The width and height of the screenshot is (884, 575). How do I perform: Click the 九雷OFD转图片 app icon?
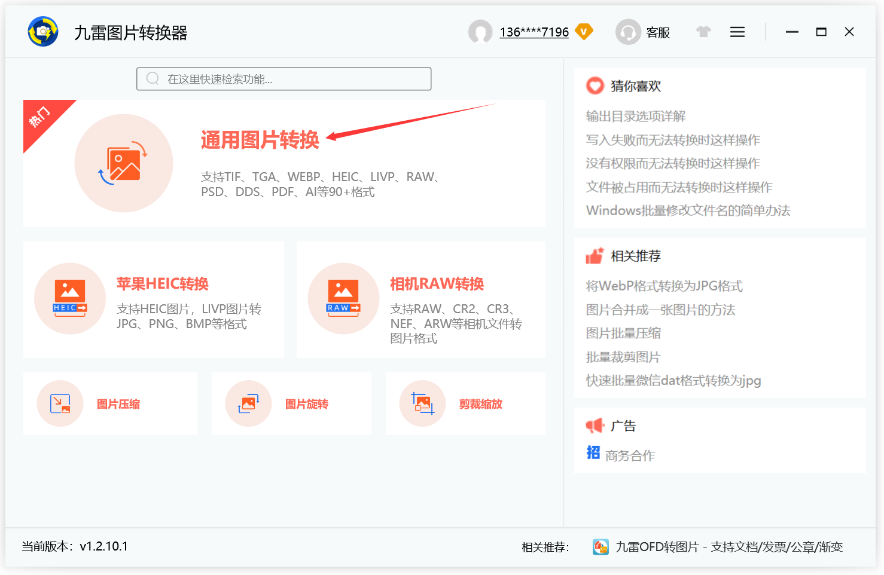tap(600, 547)
